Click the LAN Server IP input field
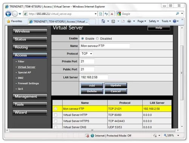The height and width of the screenshot is (143, 189). [x=94, y=77]
